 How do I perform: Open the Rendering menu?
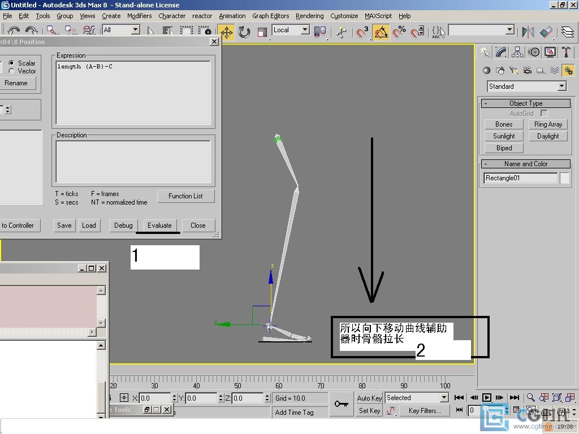click(x=309, y=16)
